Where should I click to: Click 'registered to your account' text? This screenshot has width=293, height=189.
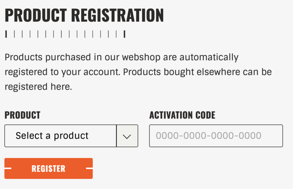(62, 72)
